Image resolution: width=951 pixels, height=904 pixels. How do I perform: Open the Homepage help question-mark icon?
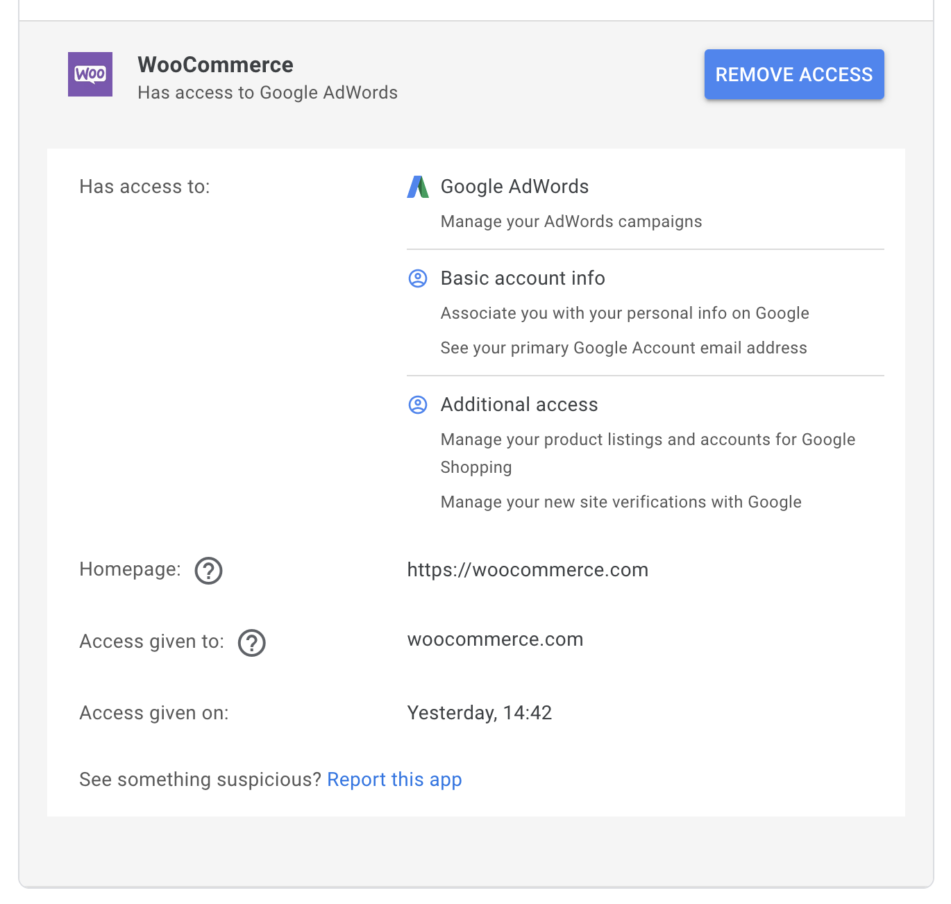click(x=208, y=571)
